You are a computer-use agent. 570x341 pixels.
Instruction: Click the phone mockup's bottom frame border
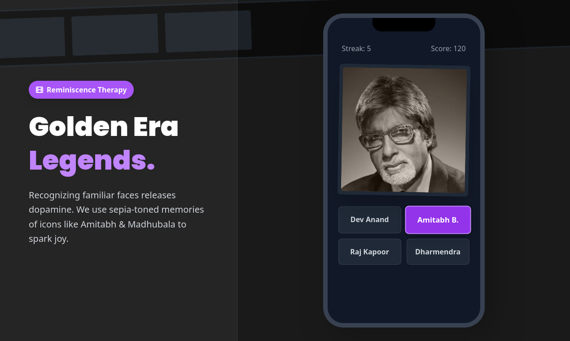(404, 325)
